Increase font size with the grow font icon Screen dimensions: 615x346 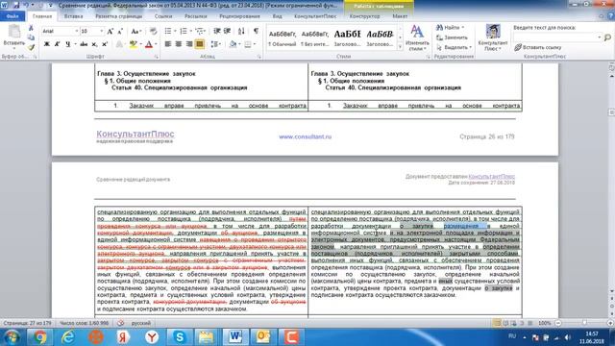[x=111, y=31]
